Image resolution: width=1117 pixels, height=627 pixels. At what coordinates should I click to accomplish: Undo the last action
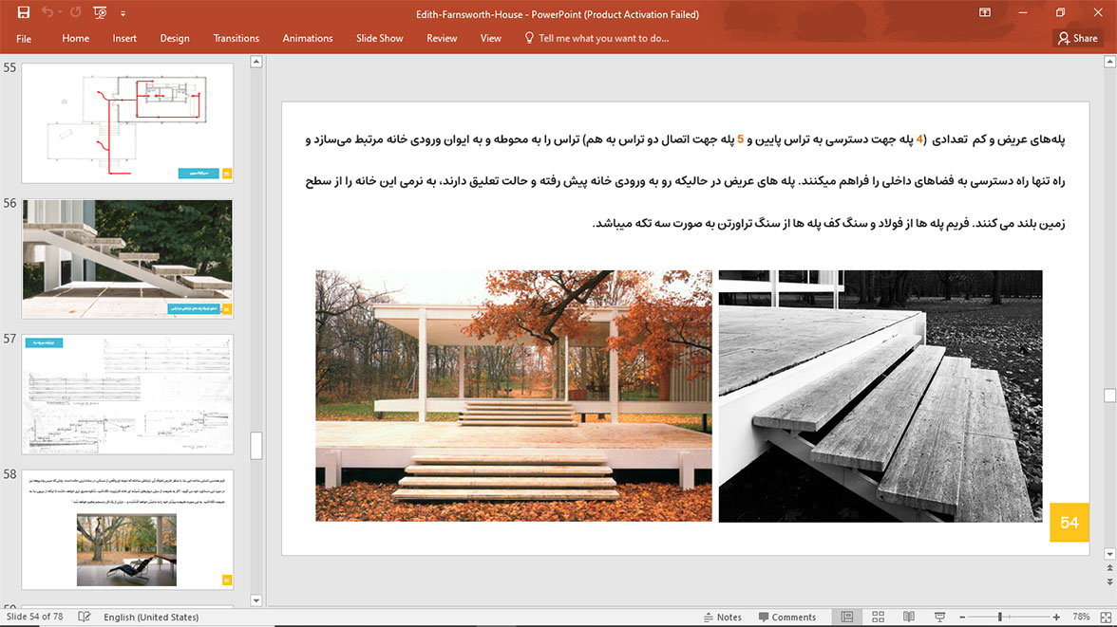47,13
